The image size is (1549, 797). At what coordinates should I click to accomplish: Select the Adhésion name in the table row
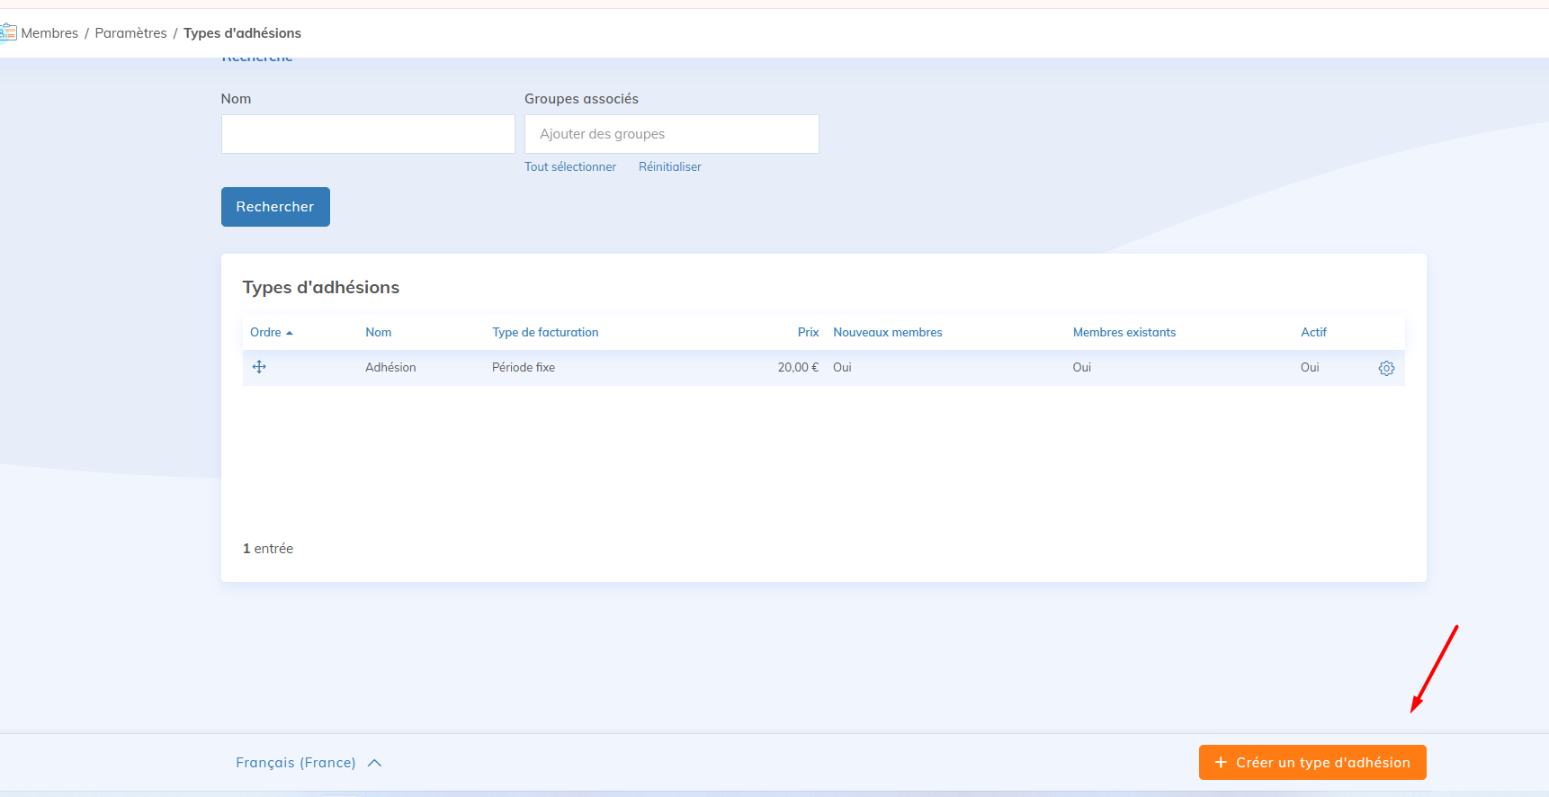[x=390, y=368]
